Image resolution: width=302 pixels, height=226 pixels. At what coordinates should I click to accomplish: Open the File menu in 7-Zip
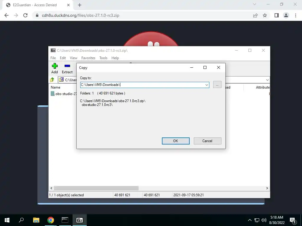coord(53,58)
